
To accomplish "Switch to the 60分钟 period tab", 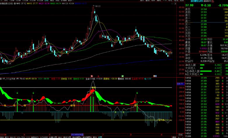I will tap(40, 1).
